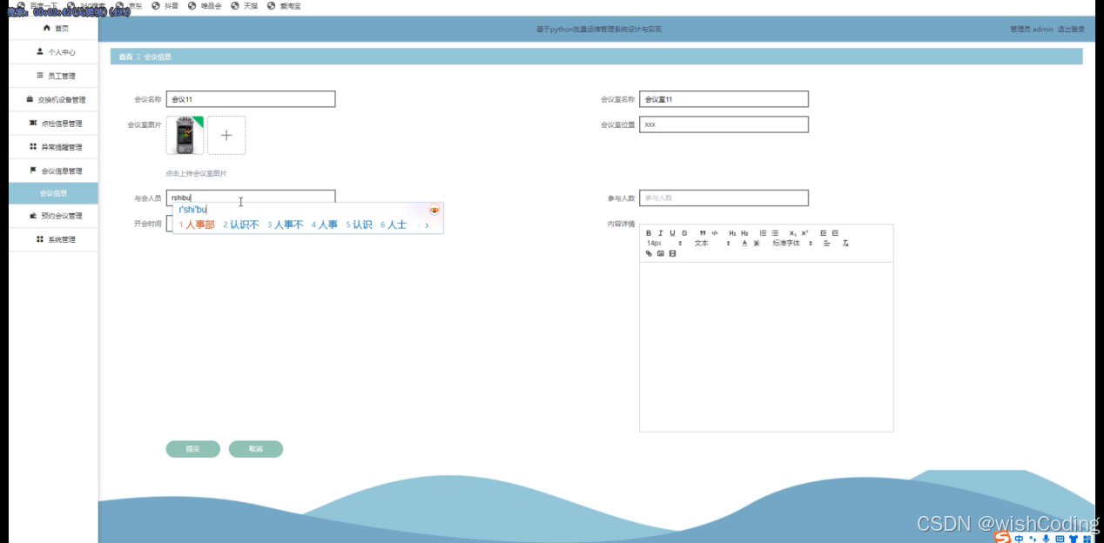1104x543 pixels.
Task: Activate Sogou voice input microphone
Action: 1046,539
